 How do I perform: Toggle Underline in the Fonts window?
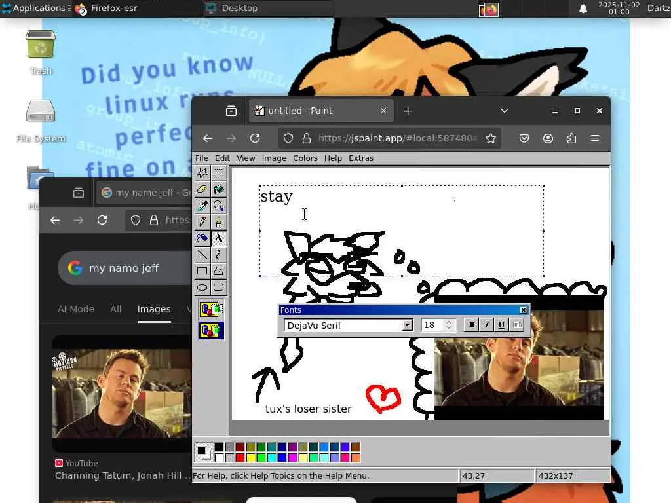(x=501, y=325)
